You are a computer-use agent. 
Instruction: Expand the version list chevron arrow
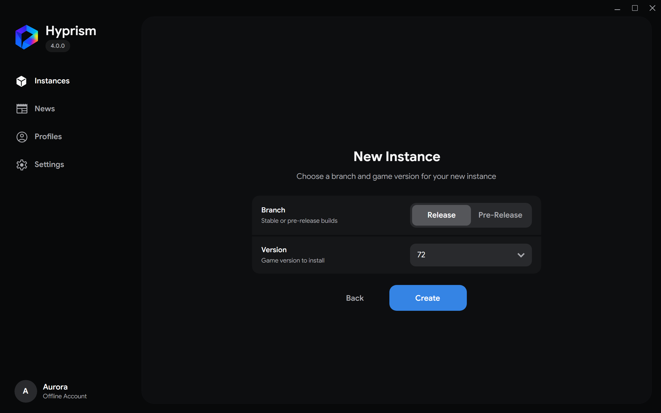[521, 255]
